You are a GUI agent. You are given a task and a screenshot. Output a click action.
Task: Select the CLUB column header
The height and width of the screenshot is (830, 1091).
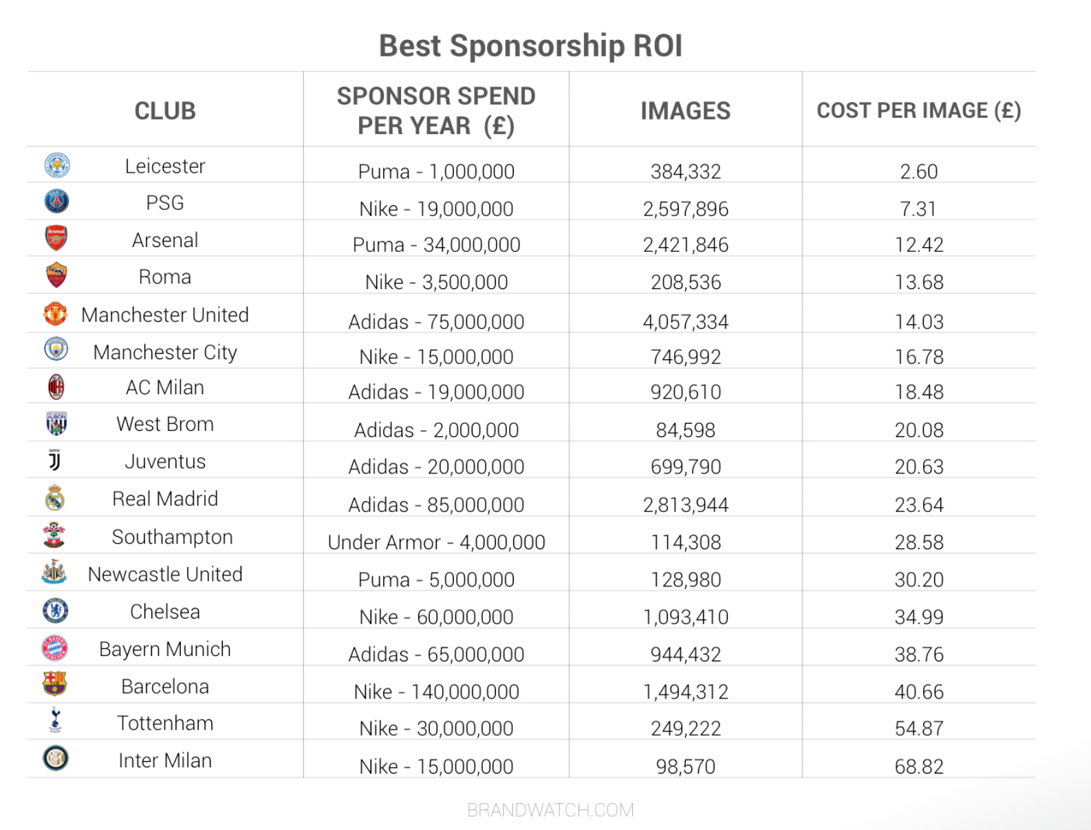click(165, 111)
